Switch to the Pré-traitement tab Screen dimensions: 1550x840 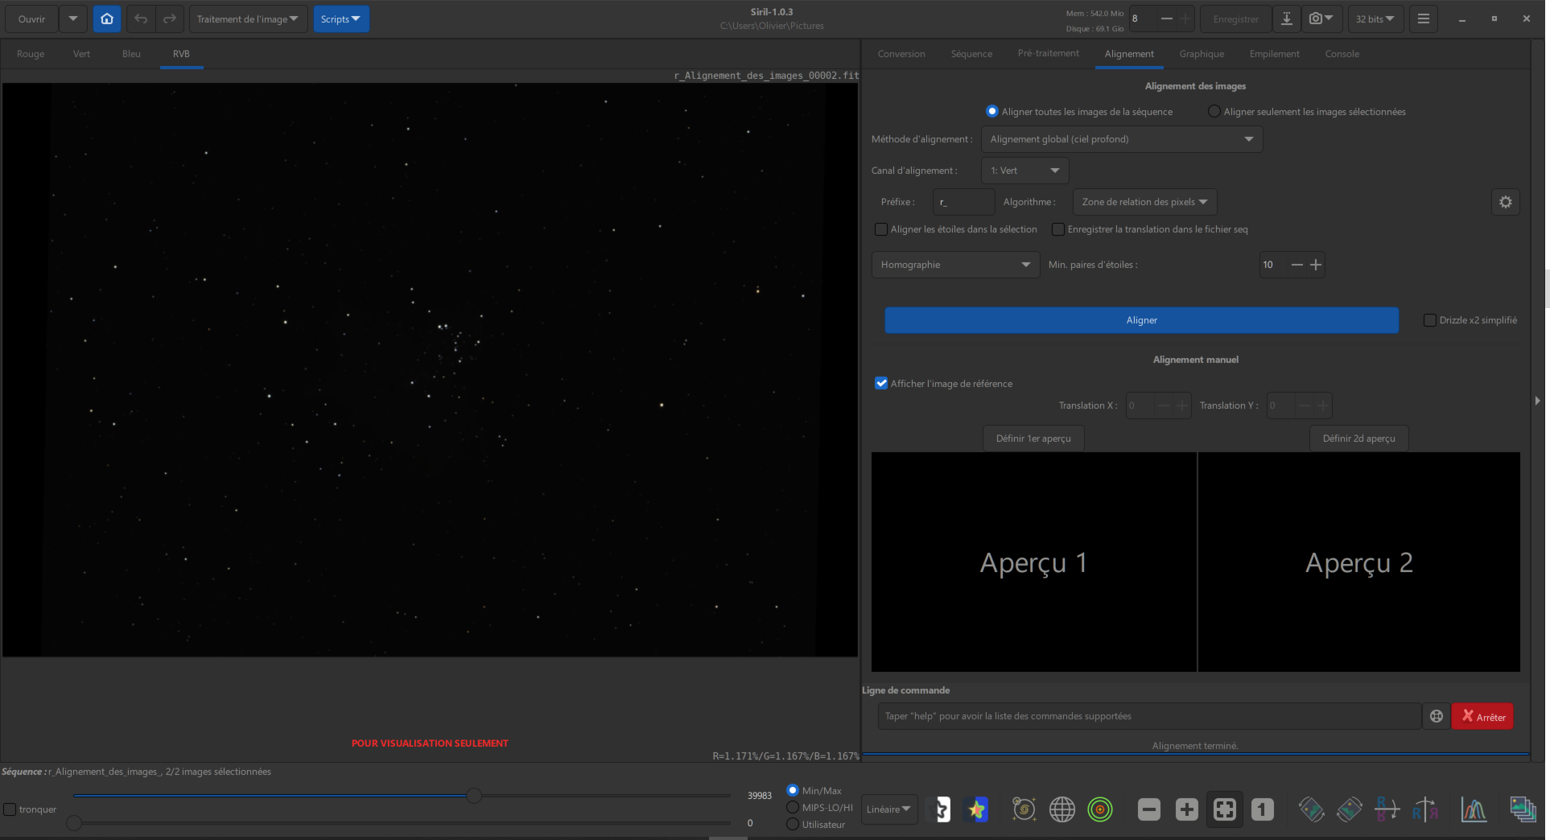tap(1048, 54)
